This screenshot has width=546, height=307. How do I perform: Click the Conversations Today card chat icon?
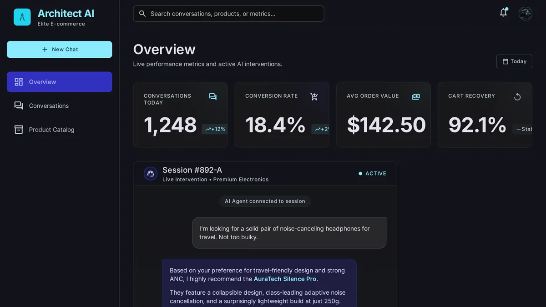click(x=213, y=96)
